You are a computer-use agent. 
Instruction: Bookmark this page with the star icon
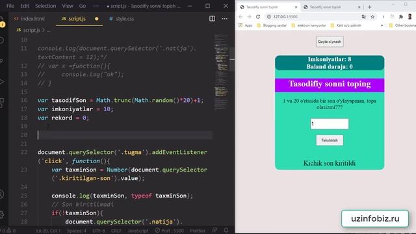point(372,17)
